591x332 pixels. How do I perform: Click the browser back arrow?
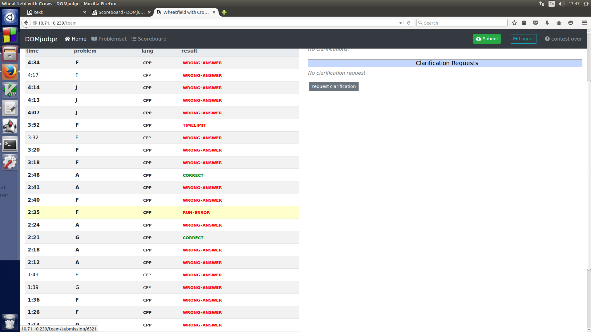(26, 23)
